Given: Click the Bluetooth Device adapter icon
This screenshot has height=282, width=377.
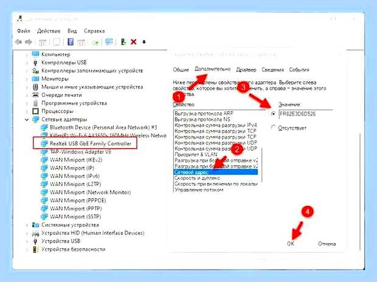Looking at the screenshot, I should tap(44, 127).
